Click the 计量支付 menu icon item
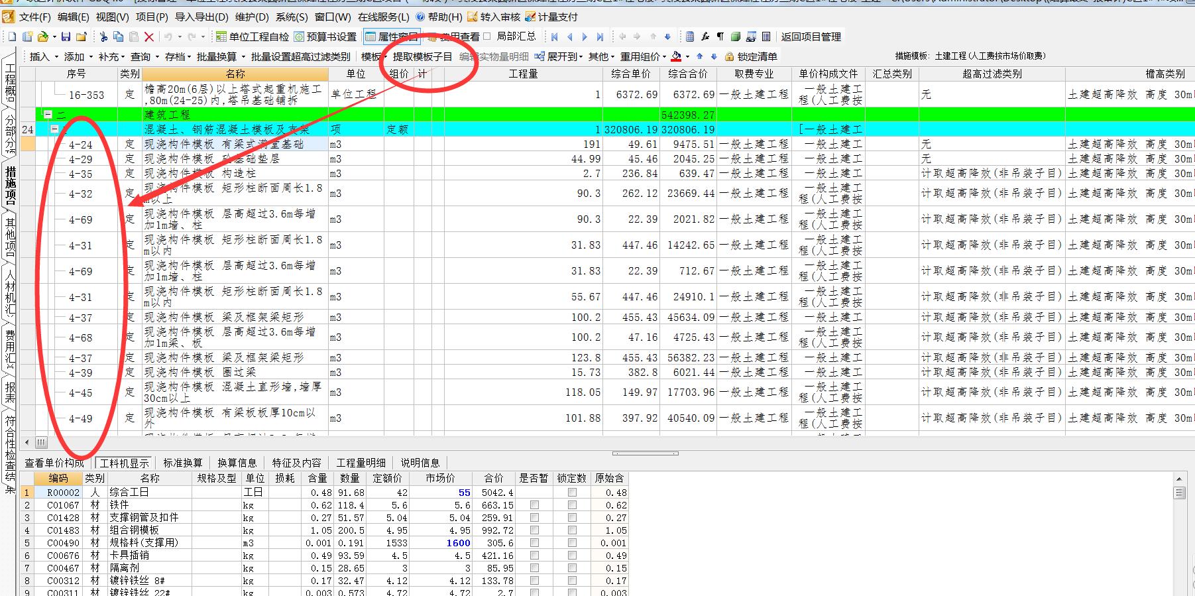Image resolution: width=1195 pixels, height=596 pixels. coord(551,17)
